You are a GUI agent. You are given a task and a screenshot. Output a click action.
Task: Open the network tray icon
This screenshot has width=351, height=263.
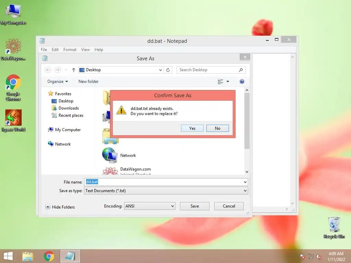311,256
